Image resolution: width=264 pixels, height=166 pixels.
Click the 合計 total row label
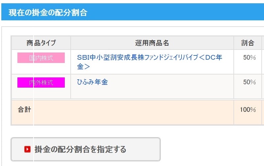pos(24,110)
